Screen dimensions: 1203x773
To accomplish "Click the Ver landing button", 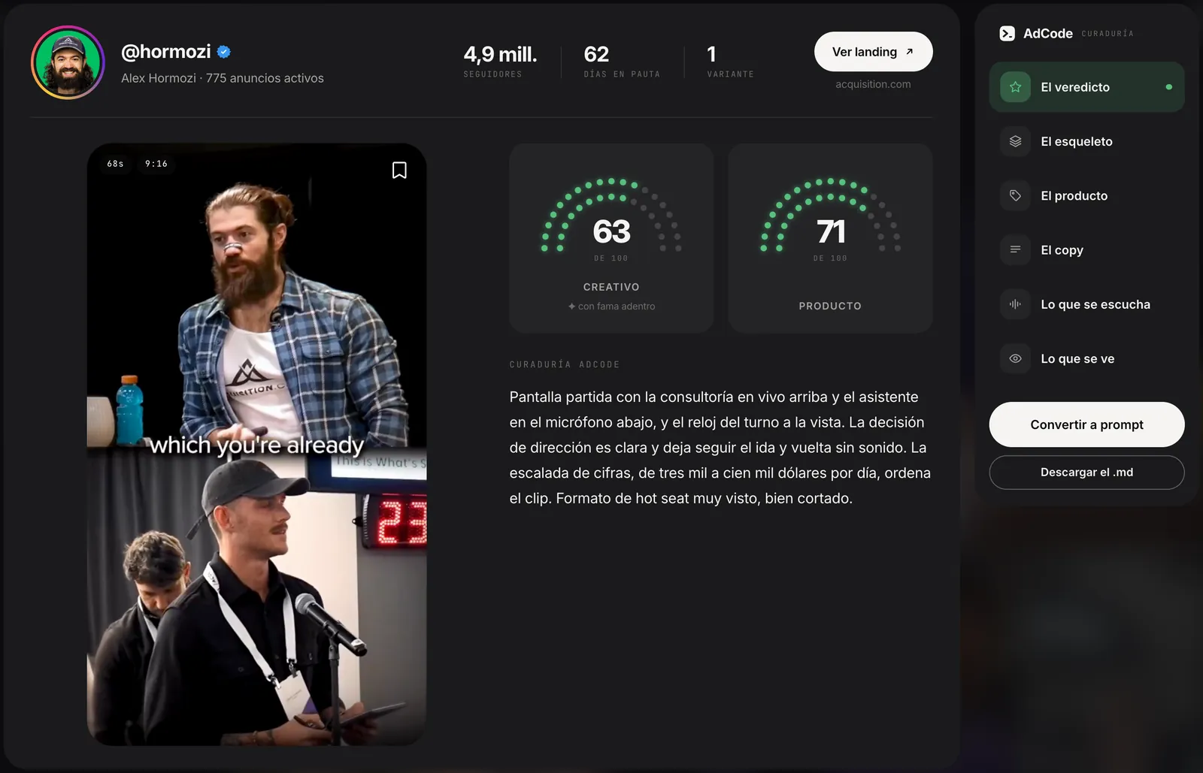I will click(x=873, y=52).
